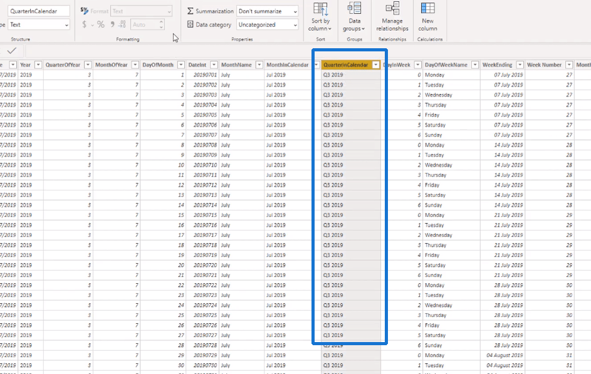This screenshot has width=591, height=374.
Task: Apply the thousands separator comma icon
Action: 112,24
